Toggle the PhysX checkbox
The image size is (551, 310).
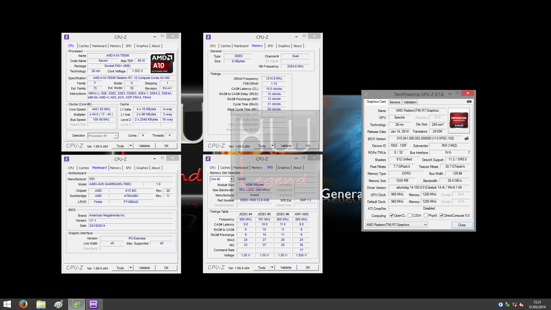(426, 216)
